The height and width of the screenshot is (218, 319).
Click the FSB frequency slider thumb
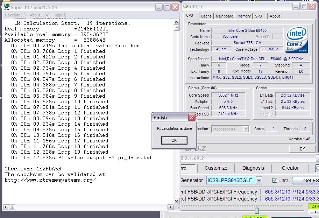[x=257, y=210]
